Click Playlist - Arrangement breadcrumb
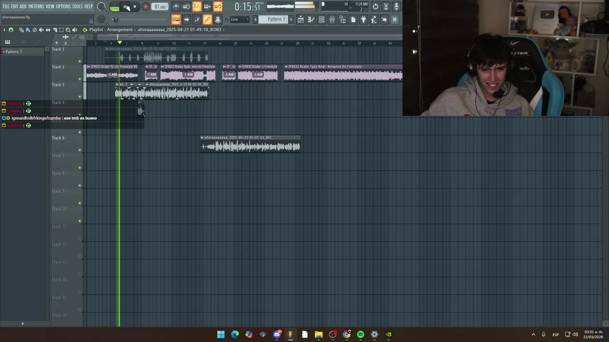Image resolution: width=609 pixels, height=342 pixels. [x=111, y=29]
